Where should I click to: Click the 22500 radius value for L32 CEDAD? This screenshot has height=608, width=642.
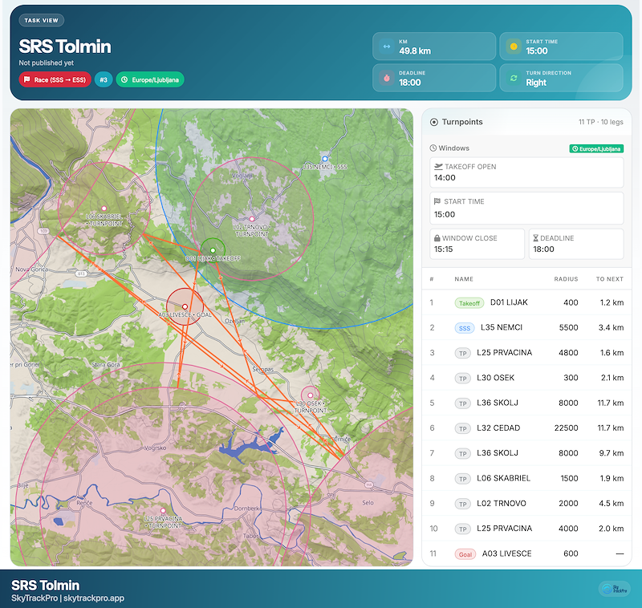tap(567, 428)
